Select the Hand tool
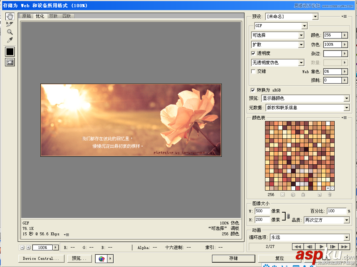 point(10,16)
